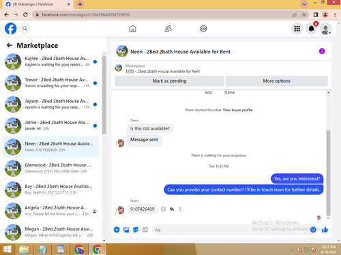React to the 9107426409 message with emoji
This screenshot has width=341, height=255.
tap(164, 209)
